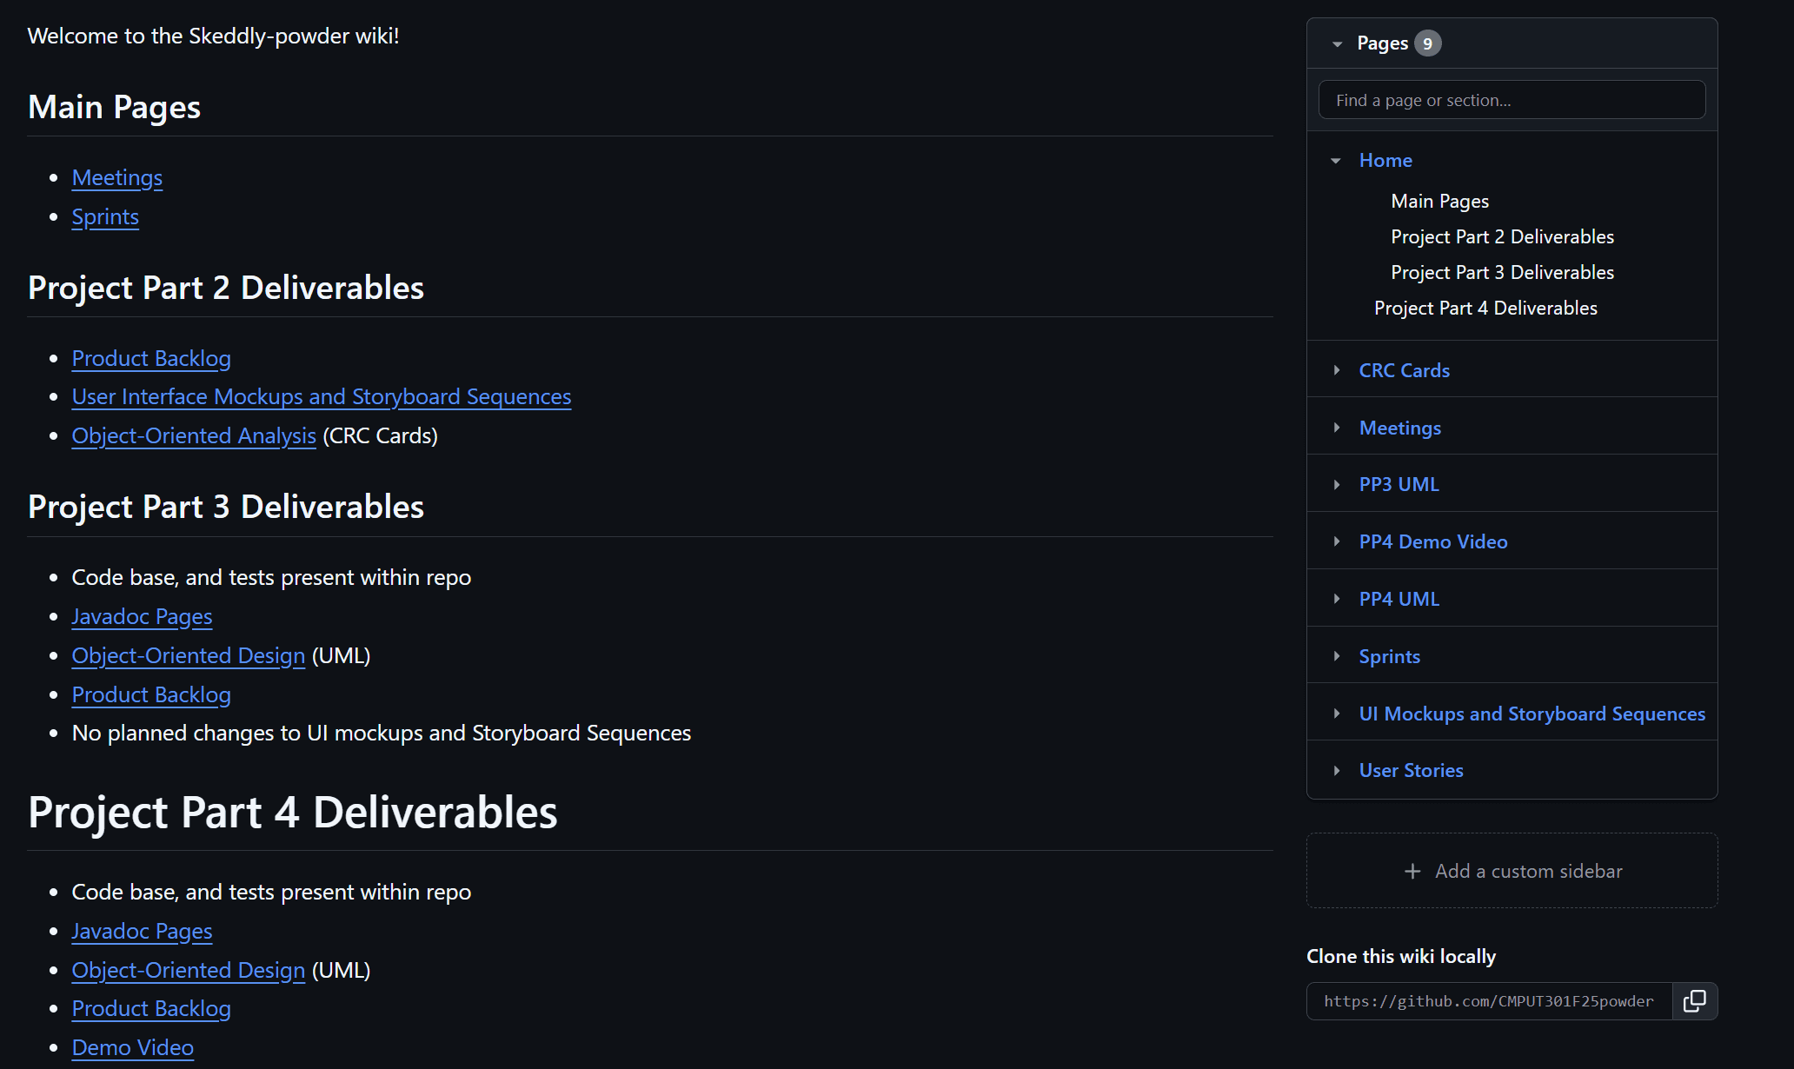This screenshot has height=1069, width=1794.
Task: Open PP4 UML page from sidebar
Action: (1399, 599)
